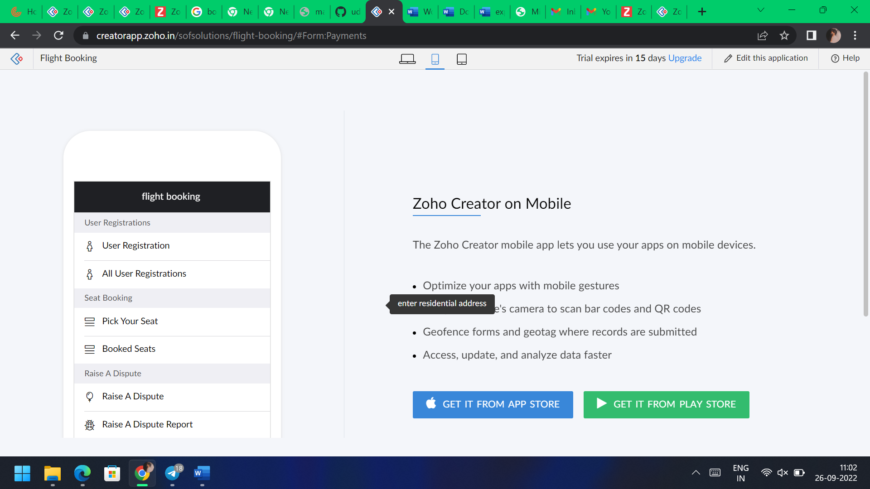Click Get It From Play Store button
The width and height of the screenshot is (870, 489).
point(666,404)
